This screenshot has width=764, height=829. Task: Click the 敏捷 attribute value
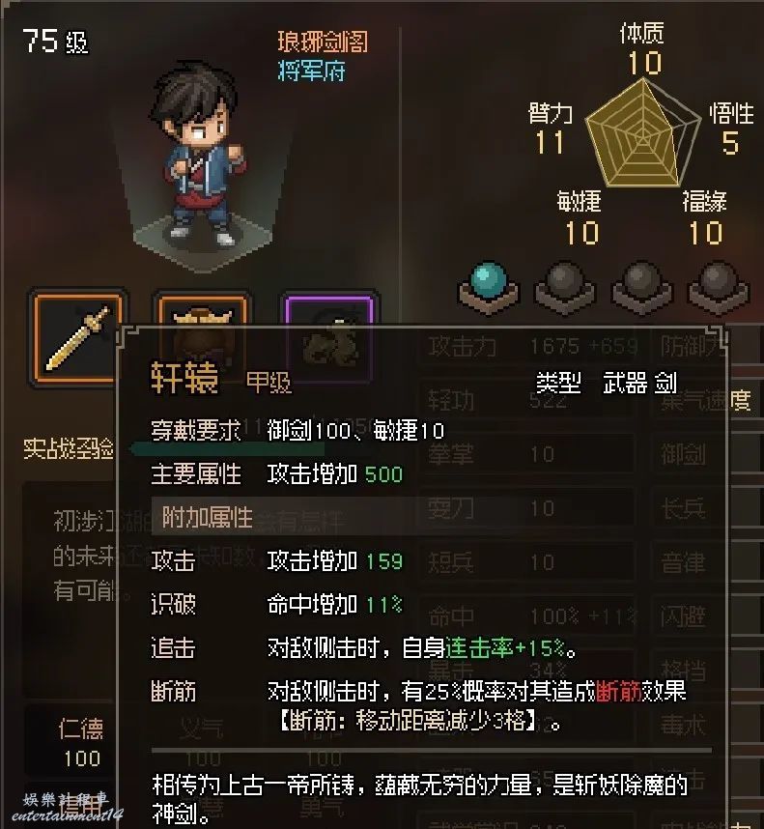coord(581,233)
